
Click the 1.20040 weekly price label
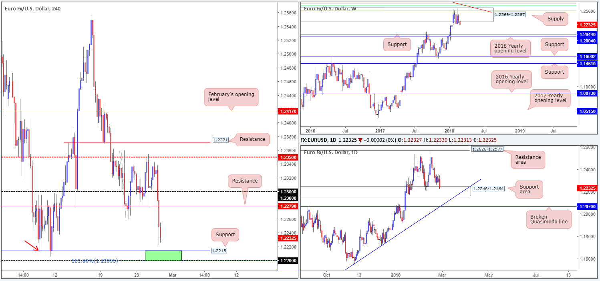coord(588,41)
